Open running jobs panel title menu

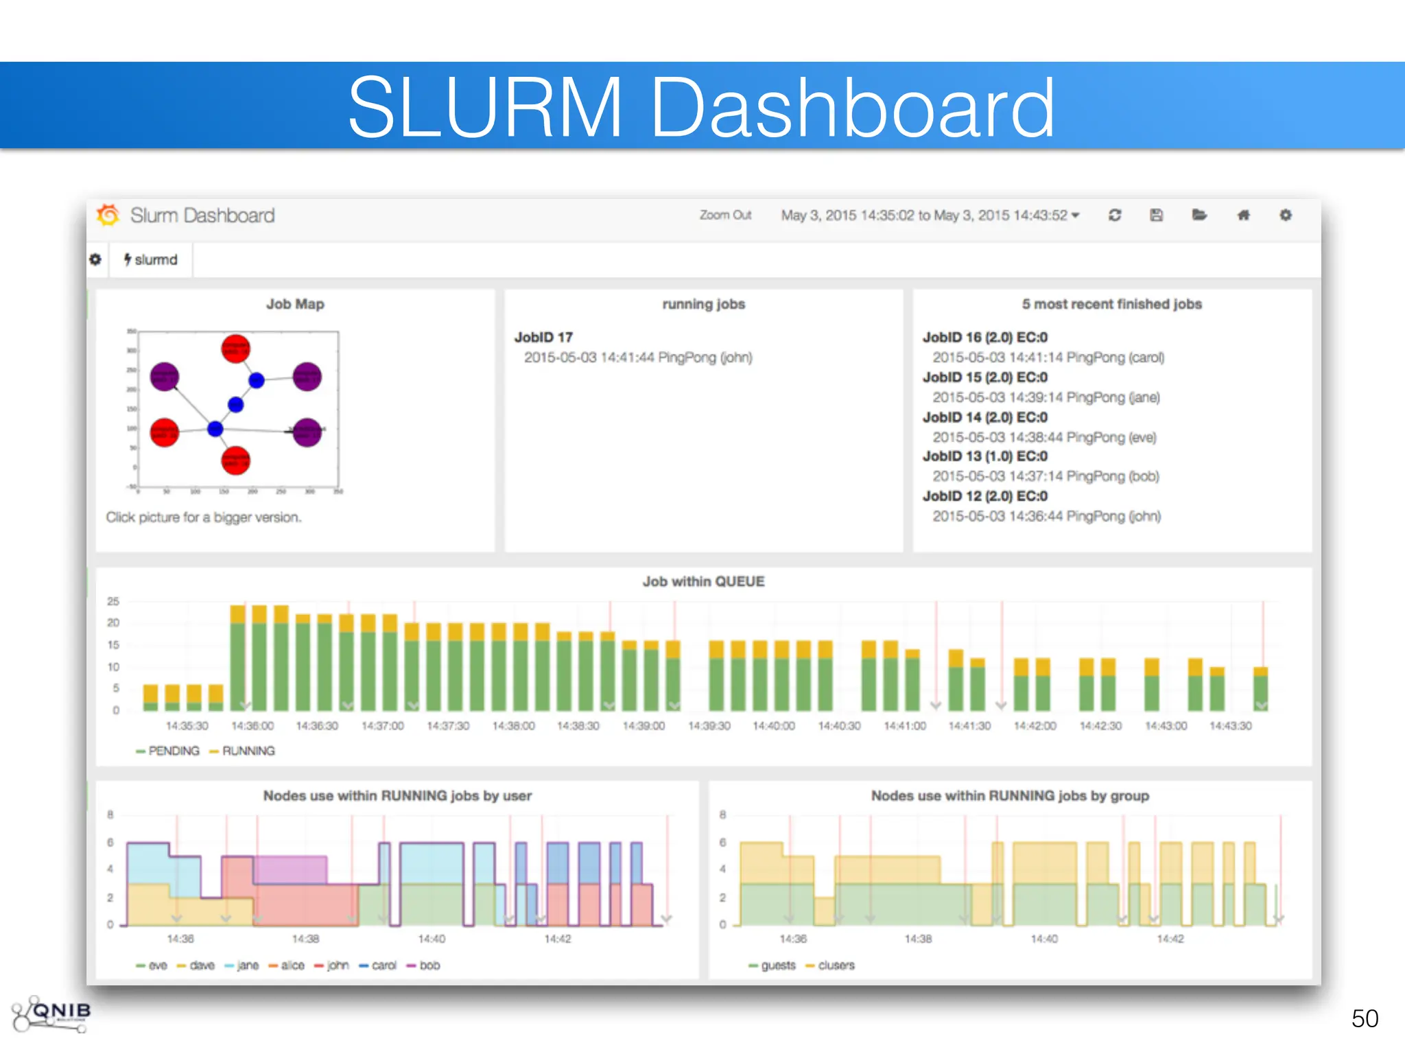click(703, 304)
